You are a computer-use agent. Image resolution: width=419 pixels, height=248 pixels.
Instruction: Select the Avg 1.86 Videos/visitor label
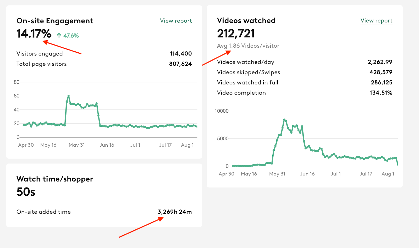click(248, 46)
